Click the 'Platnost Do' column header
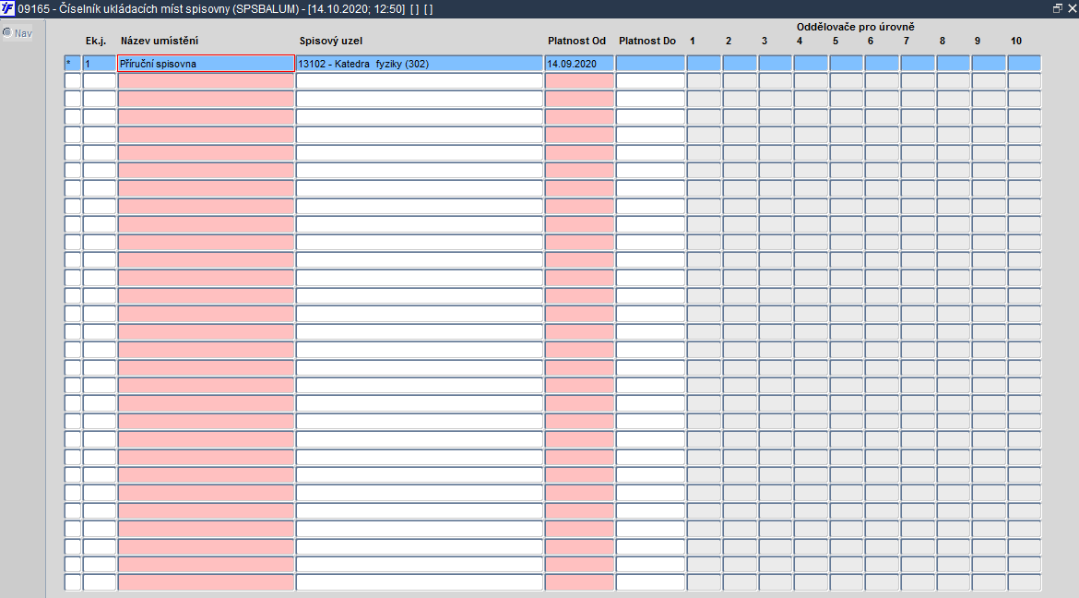The width and height of the screenshot is (1079, 598). tap(646, 41)
